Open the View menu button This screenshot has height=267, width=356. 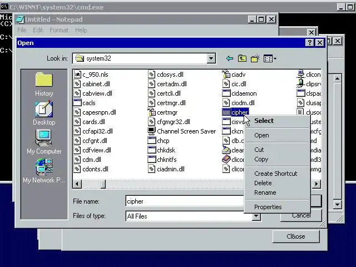[x=270, y=58]
